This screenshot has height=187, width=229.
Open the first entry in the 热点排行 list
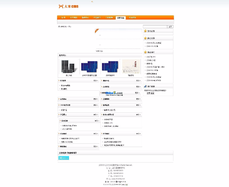(151, 57)
